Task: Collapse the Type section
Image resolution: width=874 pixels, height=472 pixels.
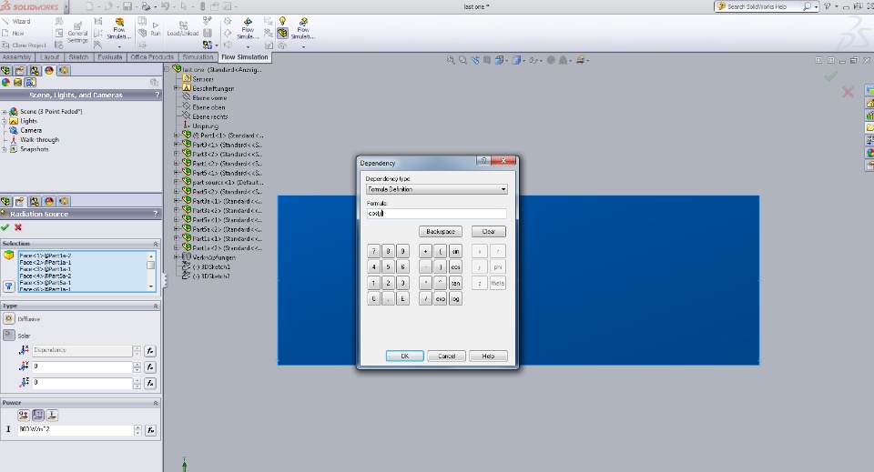Action: pos(156,306)
